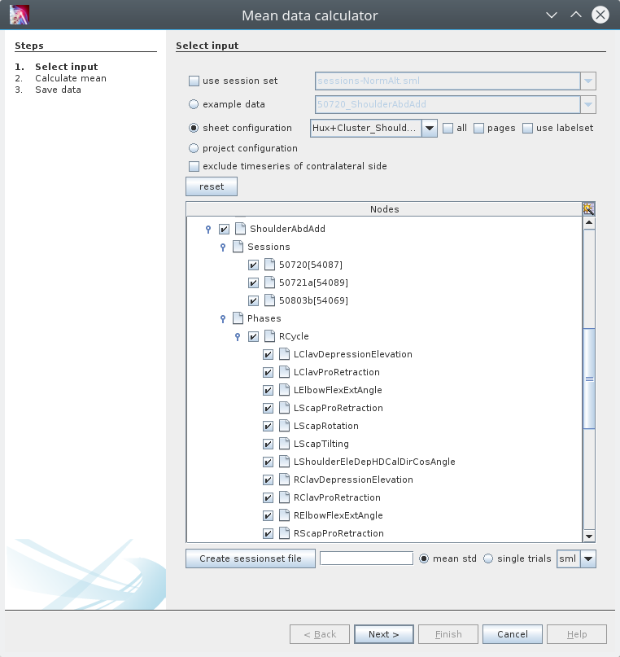Viewport: 620px width, 657px height.
Task: Click the file icon beside RElbowFlexExtAngle
Action: point(284,515)
